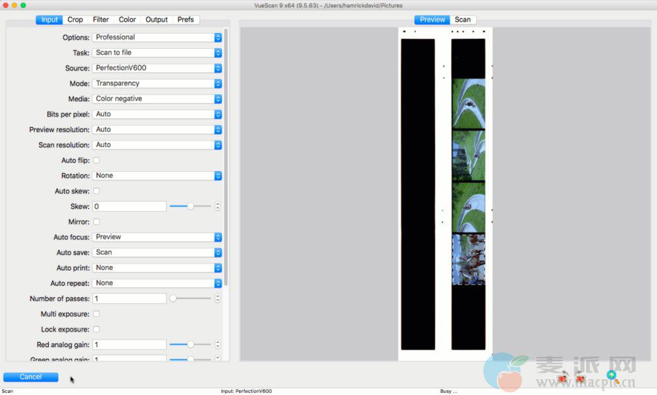Enable the Multi exposure checkbox
The height and width of the screenshot is (395, 657).
coord(96,314)
